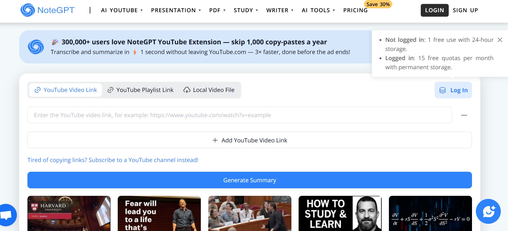The width and height of the screenshot is (508, 231).
Task: Click the NoteGPT swirl logo in header
Action: point(28,10)
